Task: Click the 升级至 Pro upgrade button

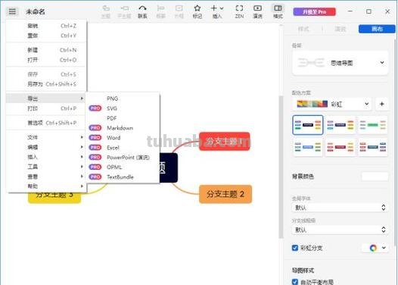Action: click(x=314, y=11)
